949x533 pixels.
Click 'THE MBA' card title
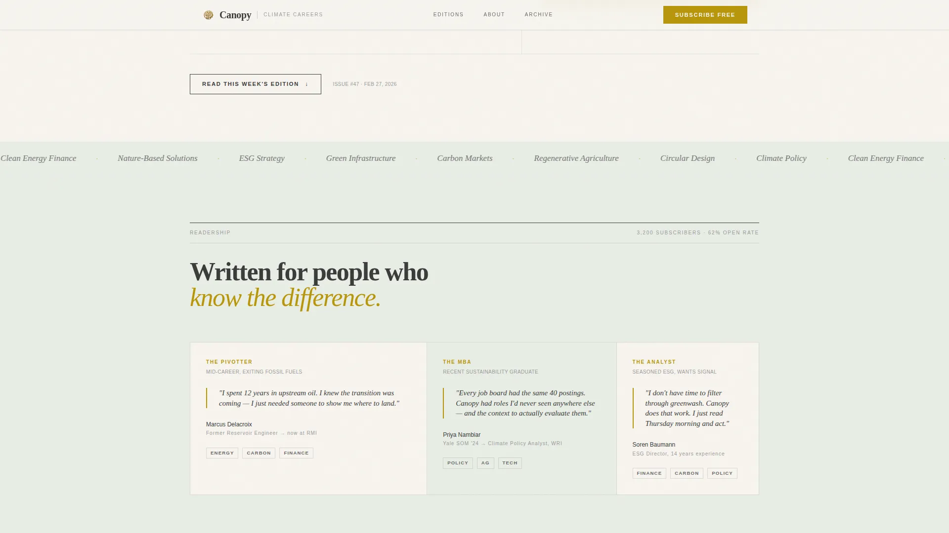(457, 362)
